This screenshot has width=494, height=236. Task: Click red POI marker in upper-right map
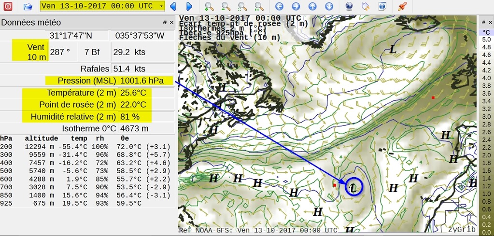tap(433, 98)
